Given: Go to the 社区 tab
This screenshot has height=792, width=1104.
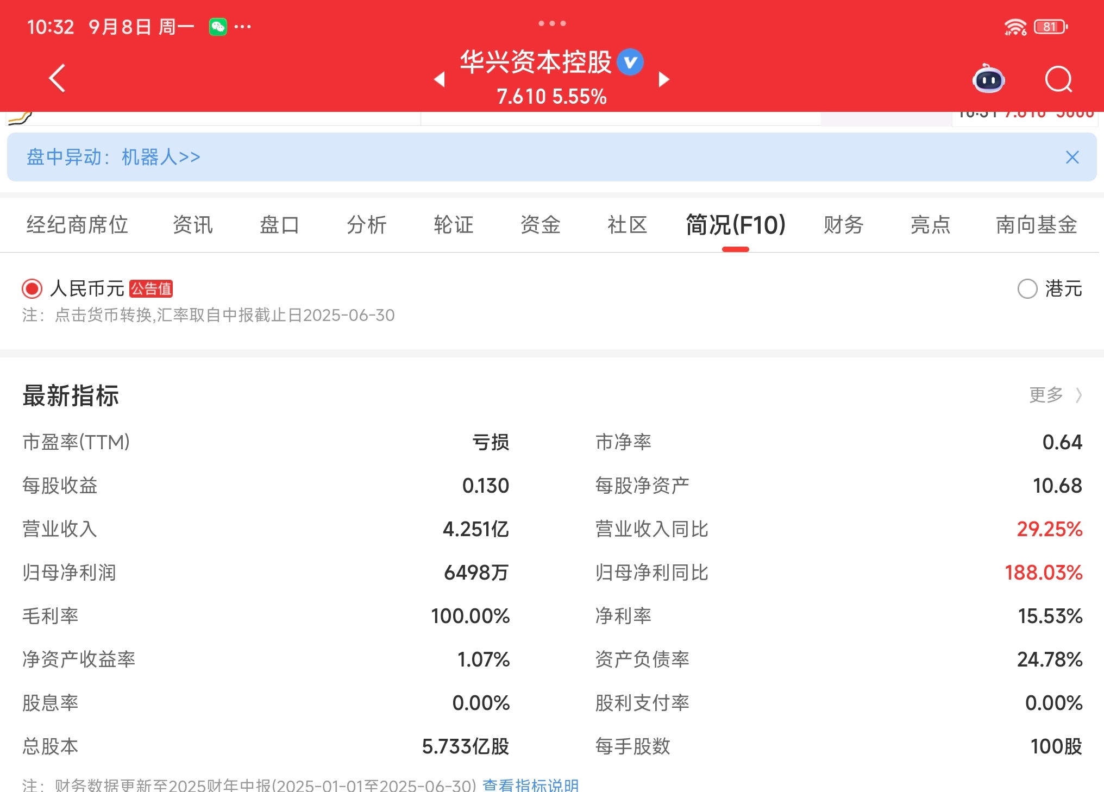Looking at the screenshot, I should [628, 225].
